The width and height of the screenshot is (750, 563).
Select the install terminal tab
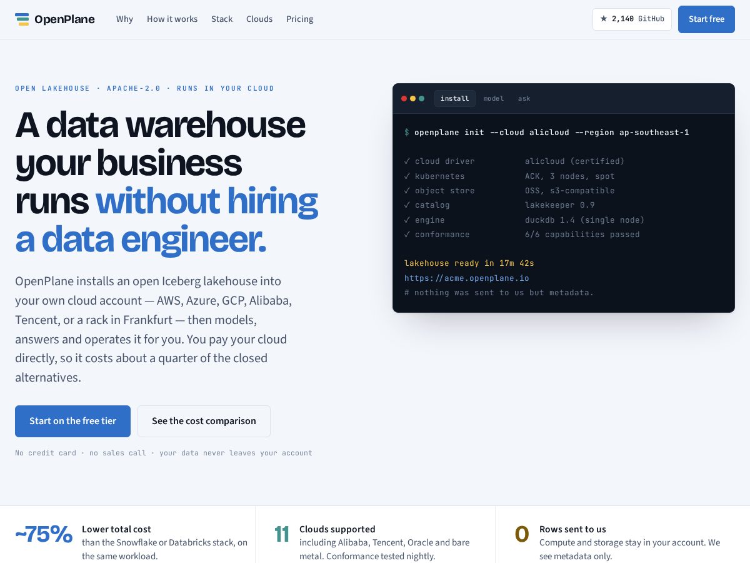[x=455, y=99]
